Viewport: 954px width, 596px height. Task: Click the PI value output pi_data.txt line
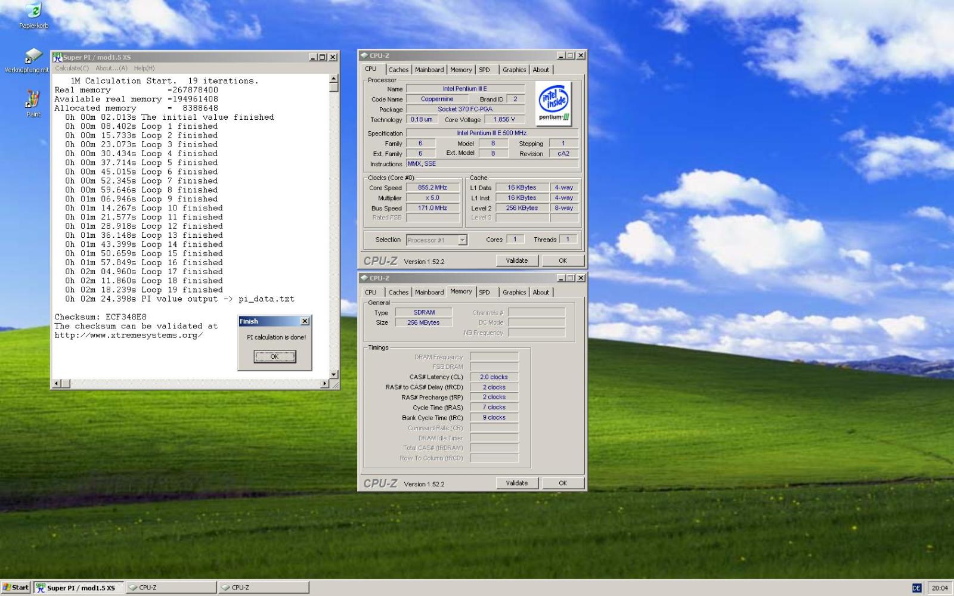coord(179,299)
